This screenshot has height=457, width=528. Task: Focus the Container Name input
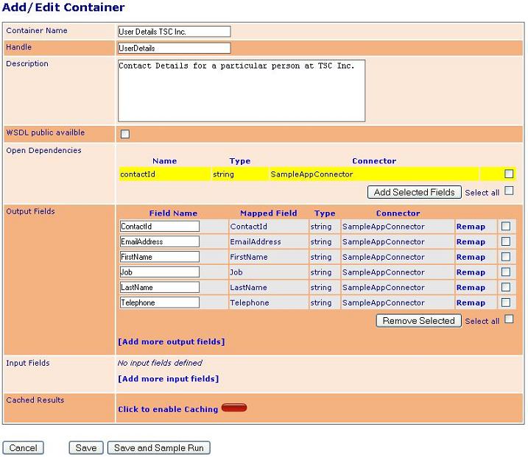[175, 32]
